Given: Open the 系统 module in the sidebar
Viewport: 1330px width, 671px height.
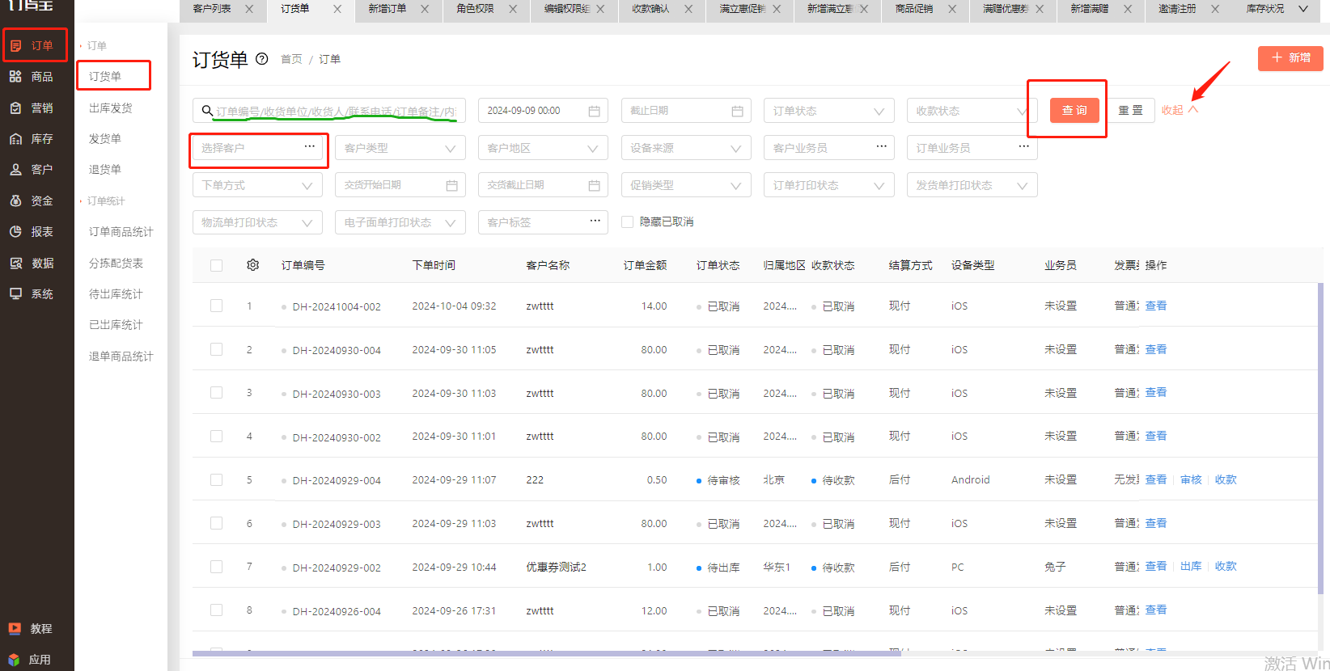Looking at the screenshot, I should point(32,294).
